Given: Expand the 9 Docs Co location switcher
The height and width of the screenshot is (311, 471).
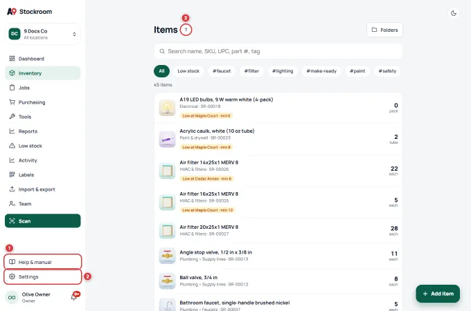Looking at the screenshot, I should click(43, 34).
